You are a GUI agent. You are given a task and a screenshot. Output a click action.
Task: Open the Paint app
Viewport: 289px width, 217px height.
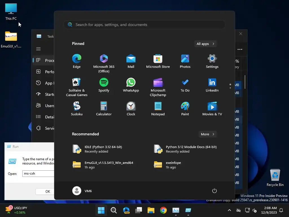pos(185,109)
